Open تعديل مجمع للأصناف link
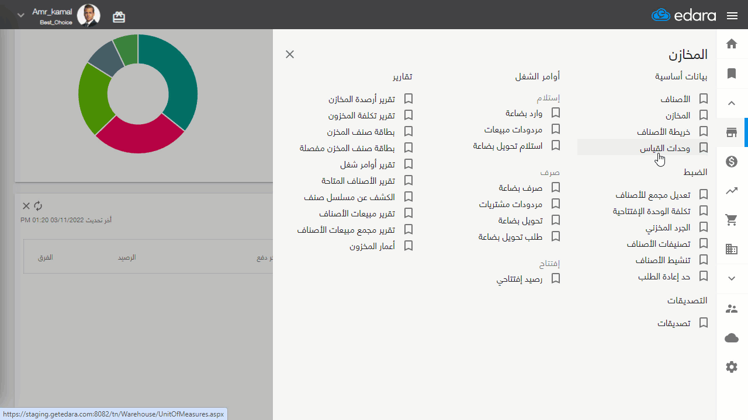The image size is (748, 420). coord(653,195)
